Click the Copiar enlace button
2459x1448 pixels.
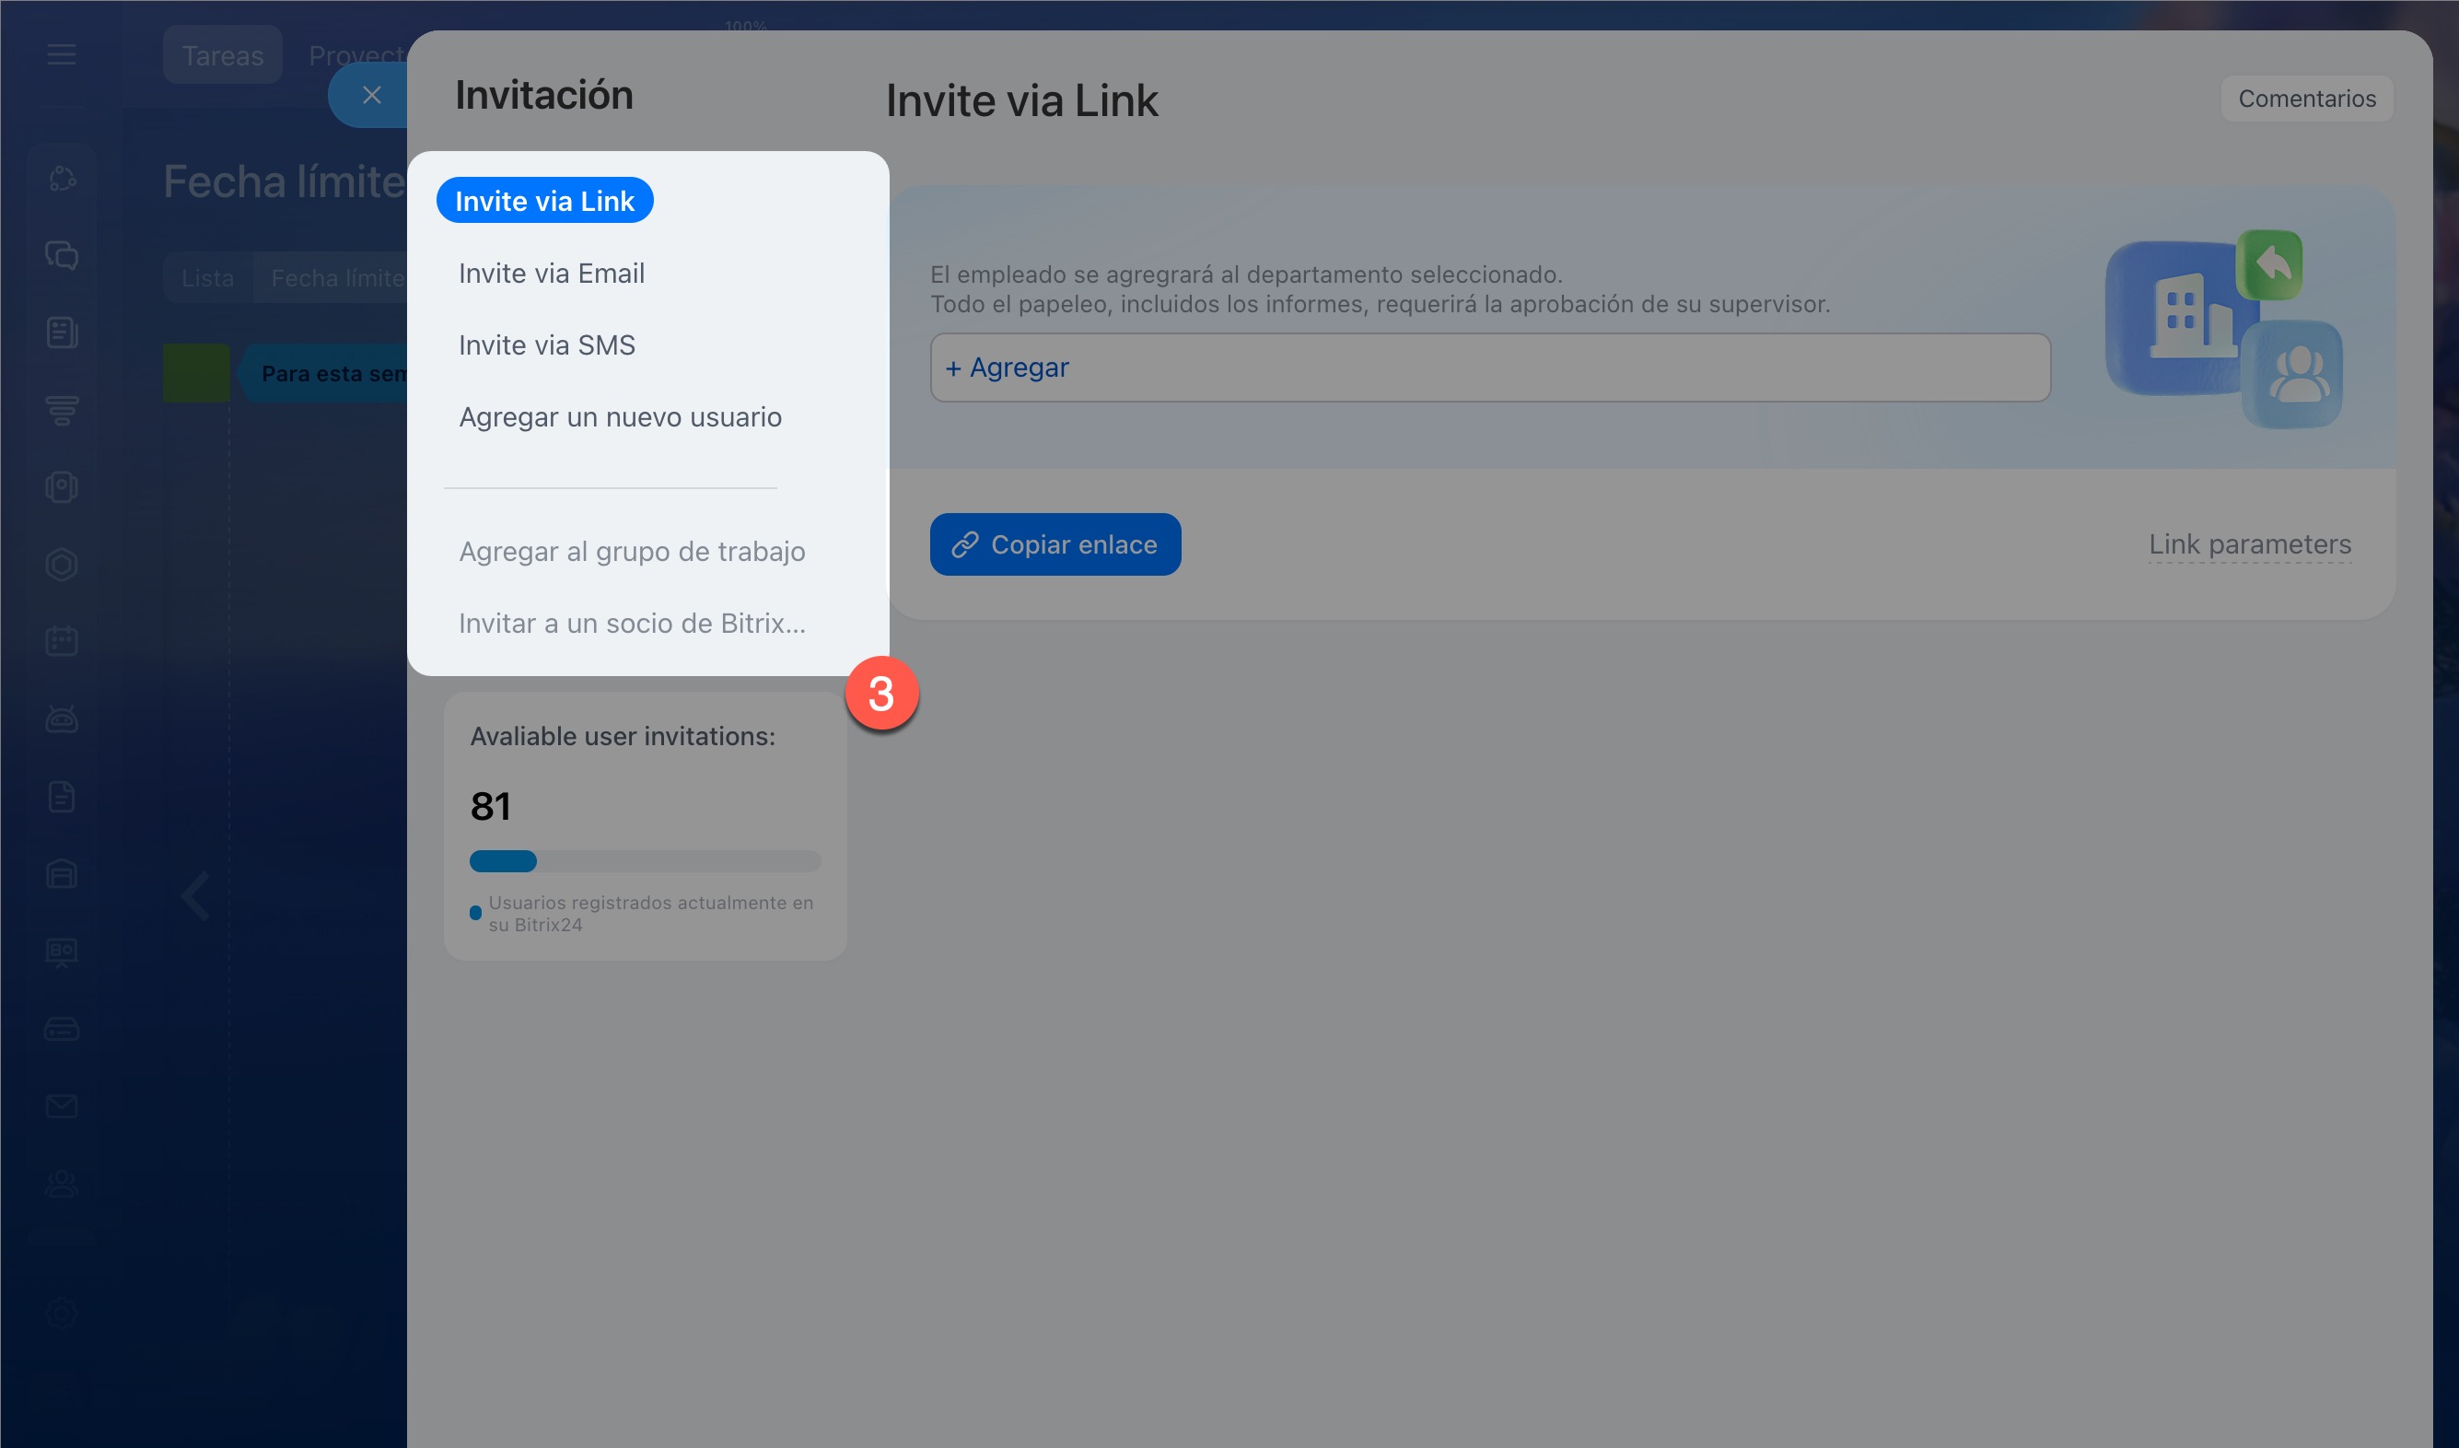(1055, 544)
